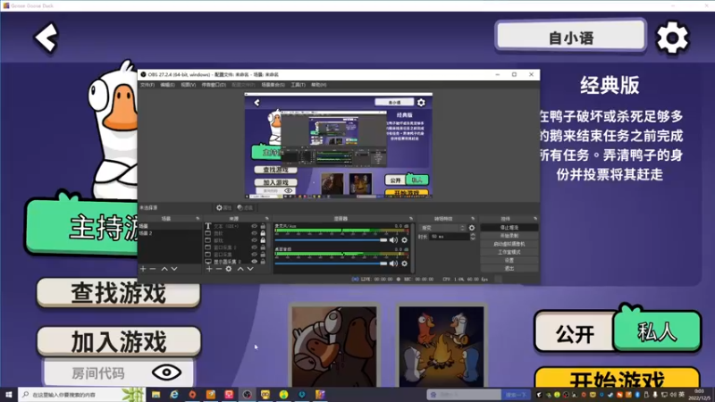Open the OBS 场景集合(S) menu
This screenshot has width=715, height=402.
273,85
